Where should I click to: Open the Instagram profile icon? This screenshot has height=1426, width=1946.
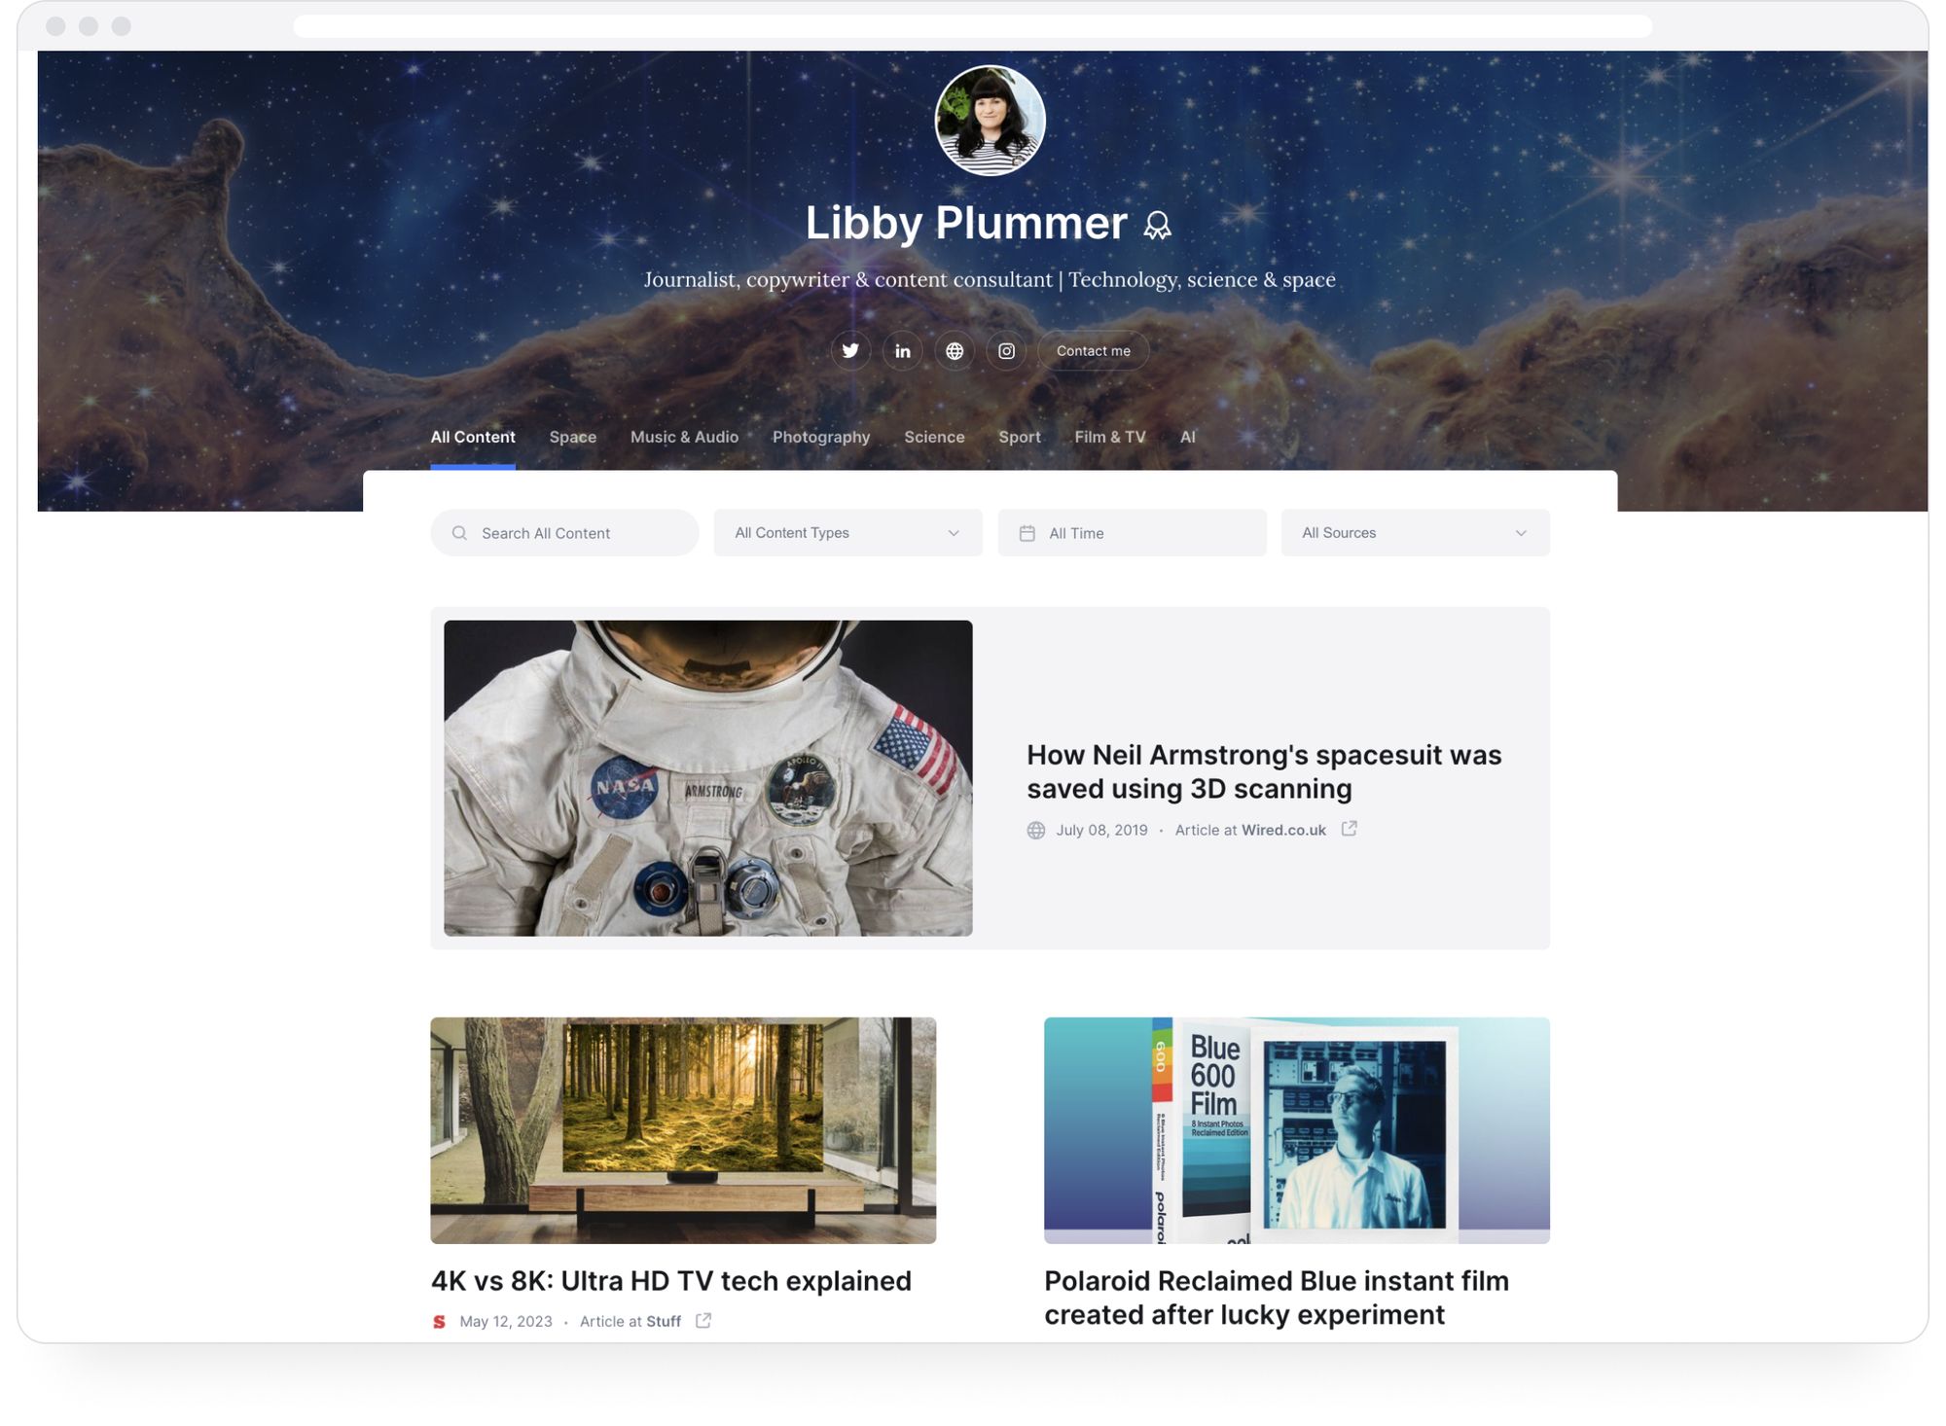(x=1006, y=350)
